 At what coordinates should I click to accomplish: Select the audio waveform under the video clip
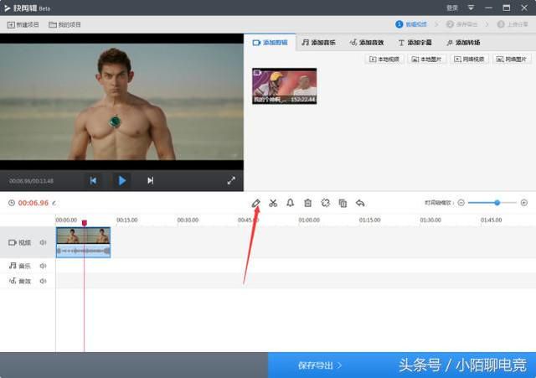[83, 251]
